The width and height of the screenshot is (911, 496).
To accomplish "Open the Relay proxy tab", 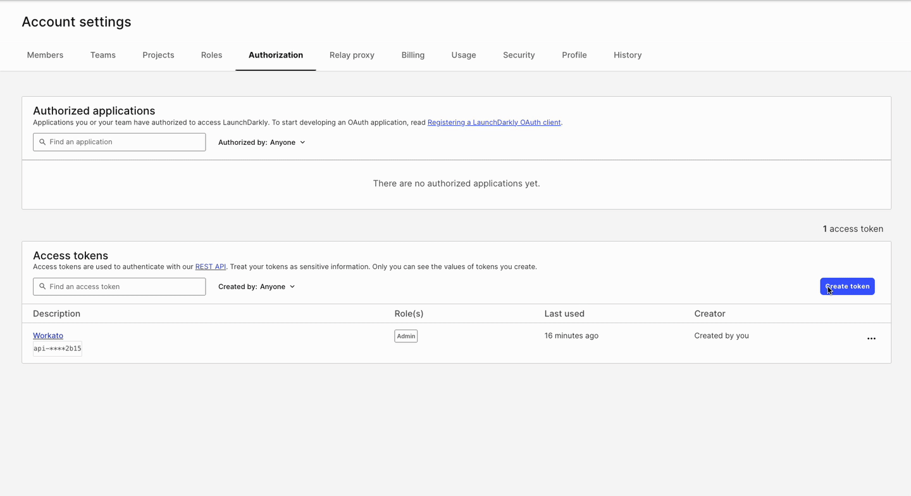I will pyautogui.click(x=352, y=55).
